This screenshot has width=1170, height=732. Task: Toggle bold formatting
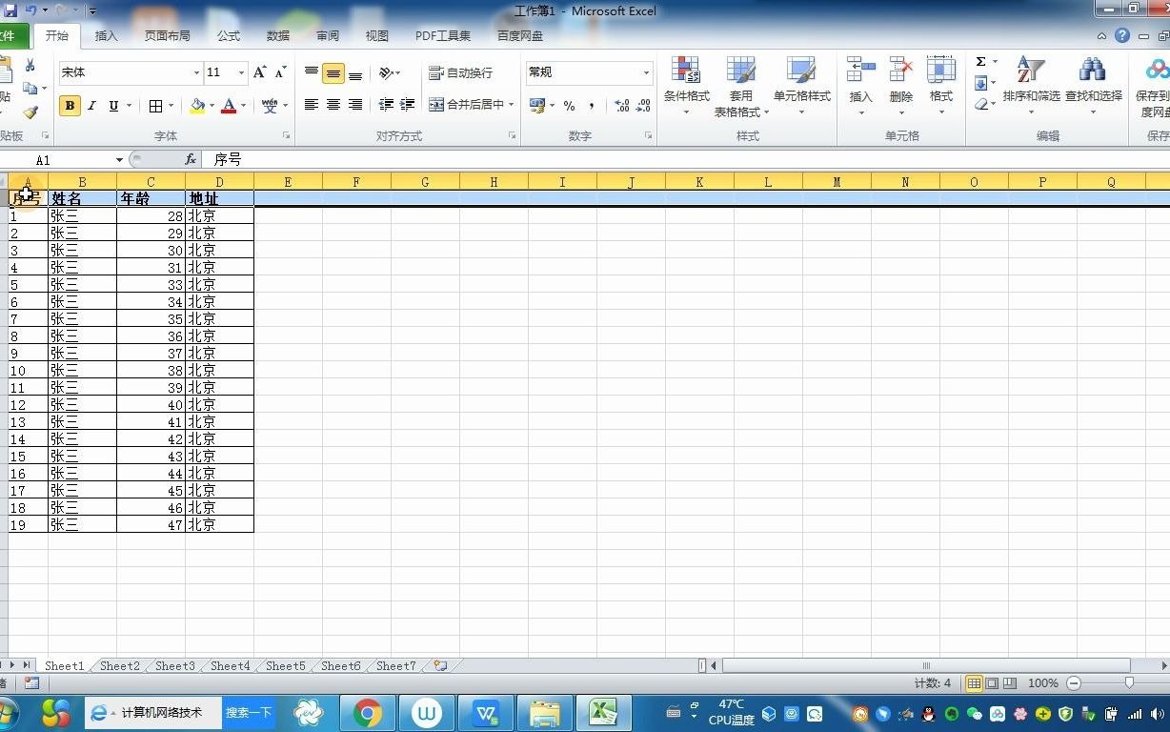point(70,105)
